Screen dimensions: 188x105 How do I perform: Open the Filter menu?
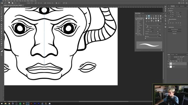(x=20, y=1)
